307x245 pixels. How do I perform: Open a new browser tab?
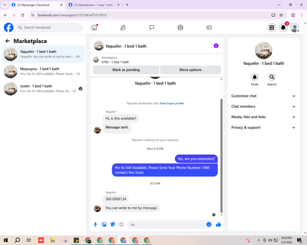point(127,5)
